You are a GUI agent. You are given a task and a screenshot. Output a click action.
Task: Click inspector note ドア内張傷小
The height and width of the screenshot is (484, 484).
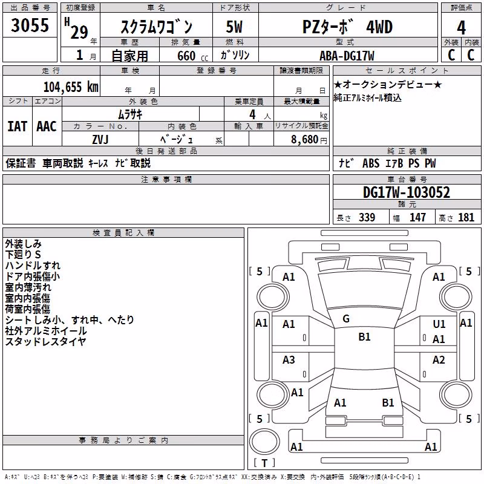[x=33, y=276]
